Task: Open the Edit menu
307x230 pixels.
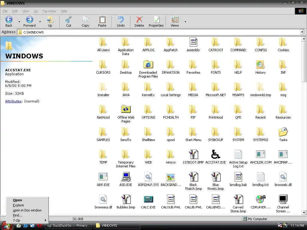Action: [x=15, y=11]
